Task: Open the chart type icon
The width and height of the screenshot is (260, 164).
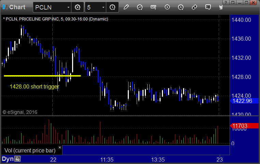Action: (140, 7)
